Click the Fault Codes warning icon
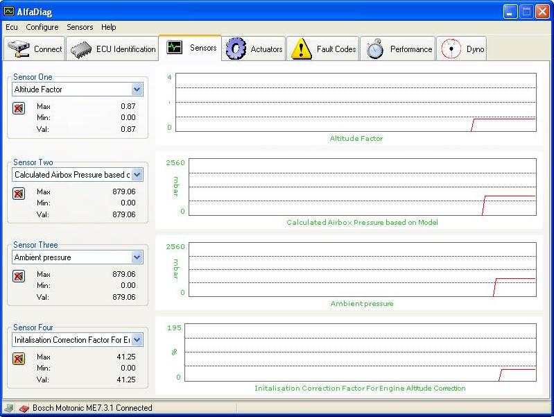554x417 pixels. pyautogui.click(x=302, y=49)
